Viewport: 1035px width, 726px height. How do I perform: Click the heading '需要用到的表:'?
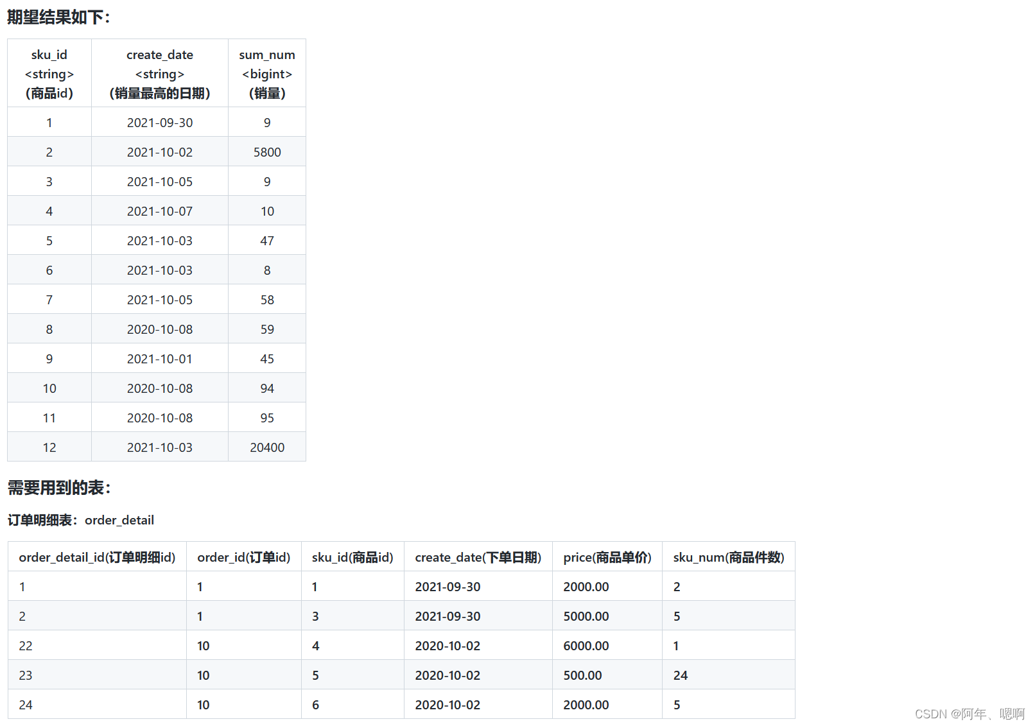click(x=59, y=488)
